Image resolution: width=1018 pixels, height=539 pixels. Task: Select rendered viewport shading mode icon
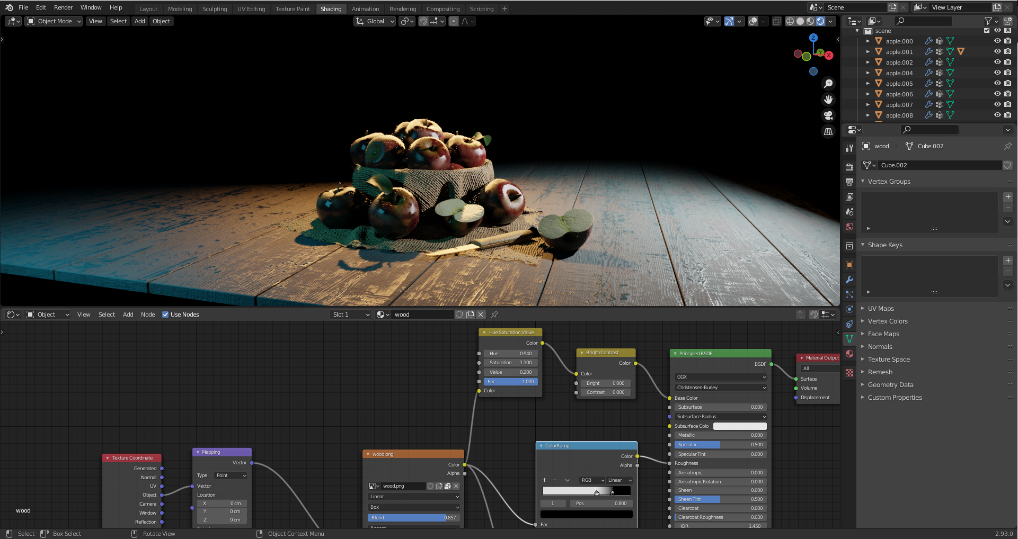(820, 21)
